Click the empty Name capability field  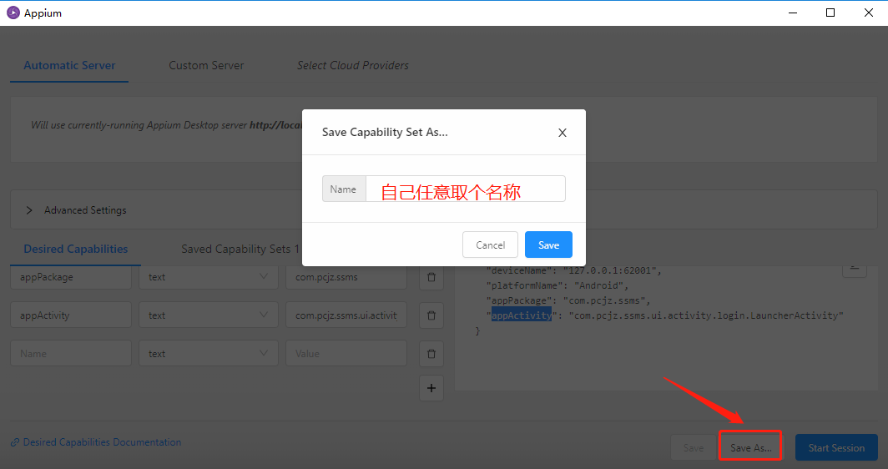coord(71,354)
